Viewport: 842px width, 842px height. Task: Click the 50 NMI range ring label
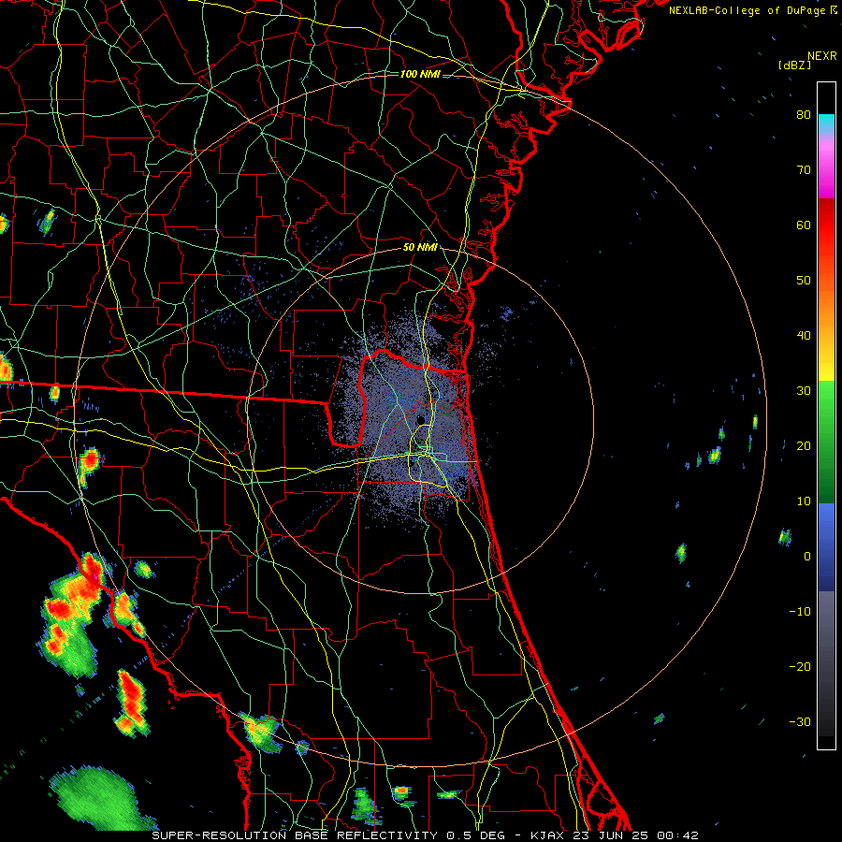click(x=420, y=248)
